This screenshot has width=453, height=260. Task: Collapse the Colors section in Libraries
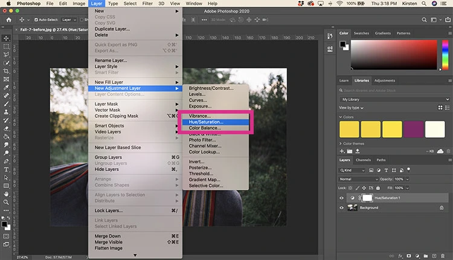[341, 117]
